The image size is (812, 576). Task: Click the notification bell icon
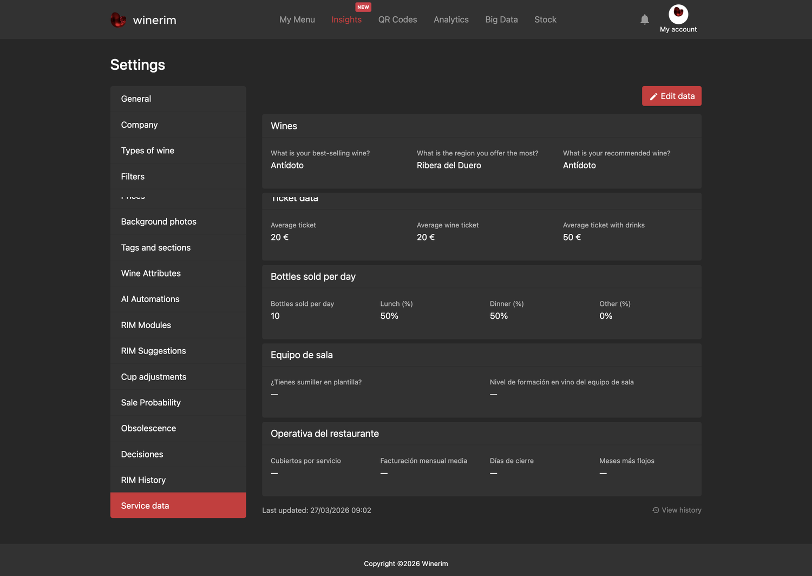644,19
